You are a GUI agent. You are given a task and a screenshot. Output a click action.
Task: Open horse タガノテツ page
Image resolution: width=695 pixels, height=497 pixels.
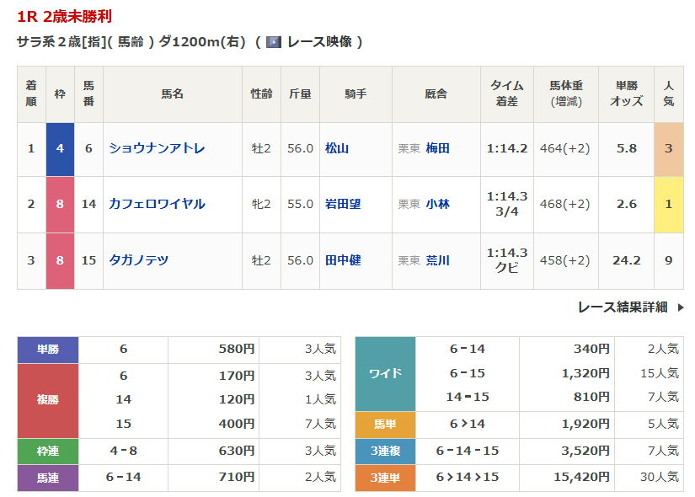139,260
